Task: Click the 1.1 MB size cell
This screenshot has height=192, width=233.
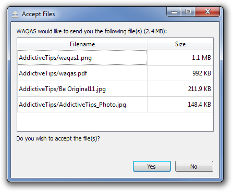Action: pyautogui.click(x=180, y=58)
